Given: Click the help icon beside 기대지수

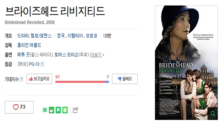Looking at the screenshot, I should pos(21,79).
